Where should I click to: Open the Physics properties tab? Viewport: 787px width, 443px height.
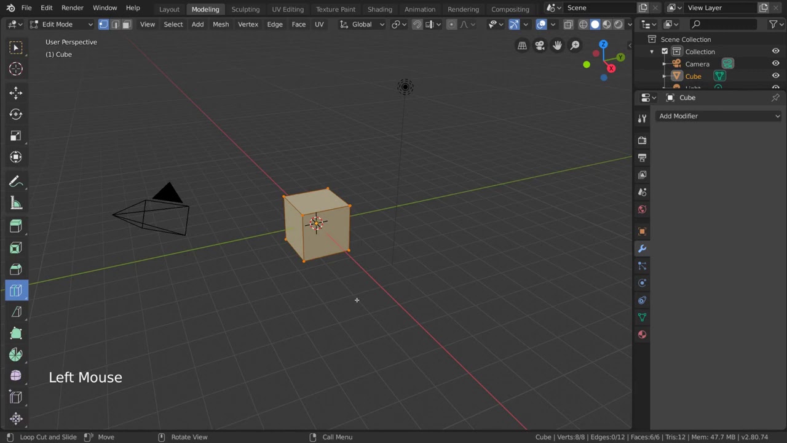pos(642,283)
